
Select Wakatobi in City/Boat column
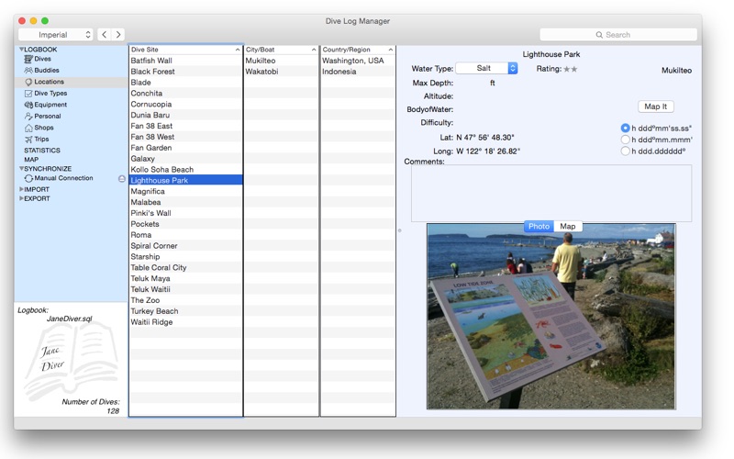click(x=281, y=72)
